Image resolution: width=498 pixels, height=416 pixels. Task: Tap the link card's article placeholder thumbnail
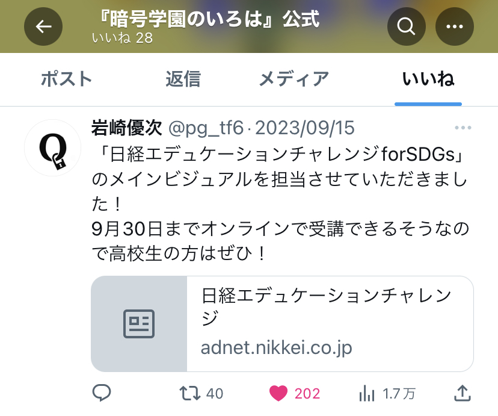point(139,324)
